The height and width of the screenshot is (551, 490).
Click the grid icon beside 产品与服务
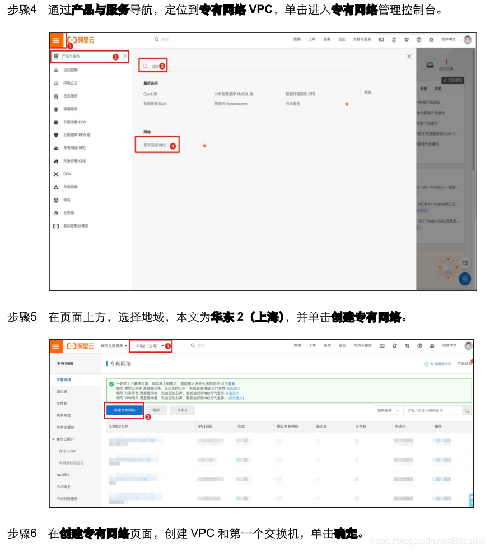click(x=56, y=56)
